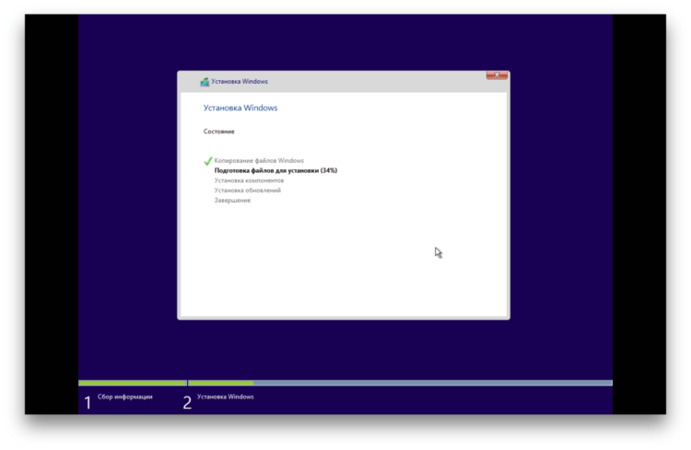
Task: Click the green checkmark beside Копирование файлов Windows
Action: click(207, 161)
